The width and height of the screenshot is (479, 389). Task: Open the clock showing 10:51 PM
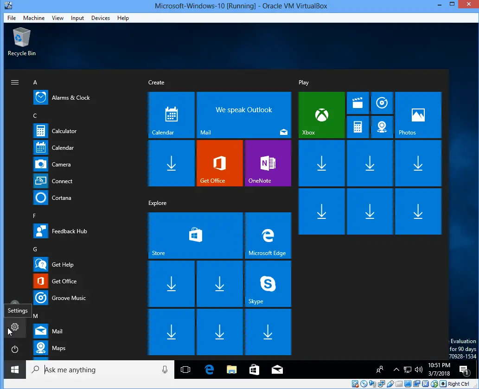point(439,370)
